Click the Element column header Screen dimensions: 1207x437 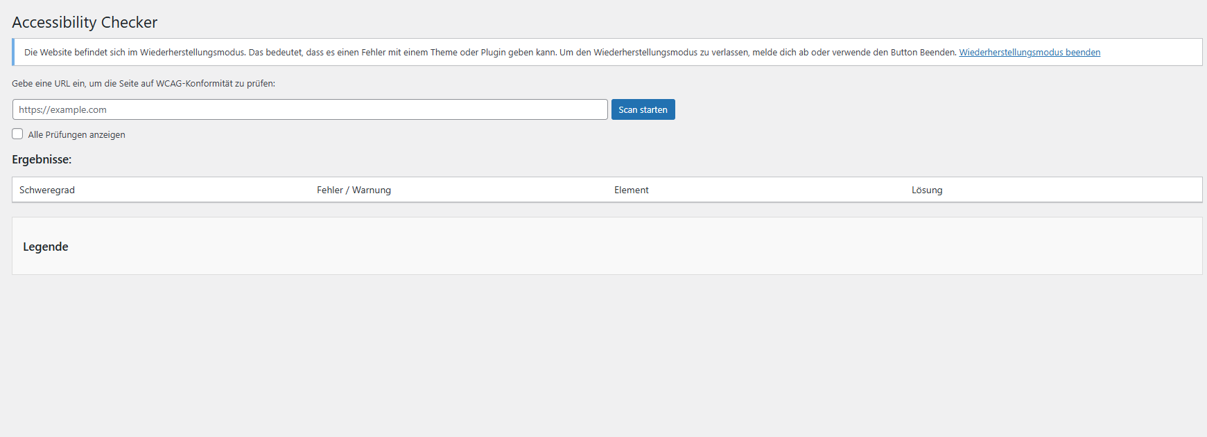tap(631, 190)
